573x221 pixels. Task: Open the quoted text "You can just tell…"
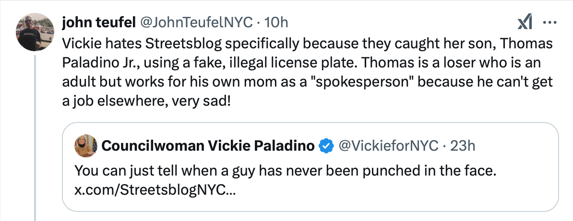click(285, 172)
